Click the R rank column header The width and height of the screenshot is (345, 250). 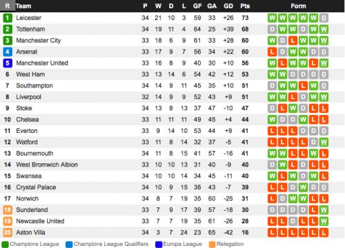click(8, 6)
